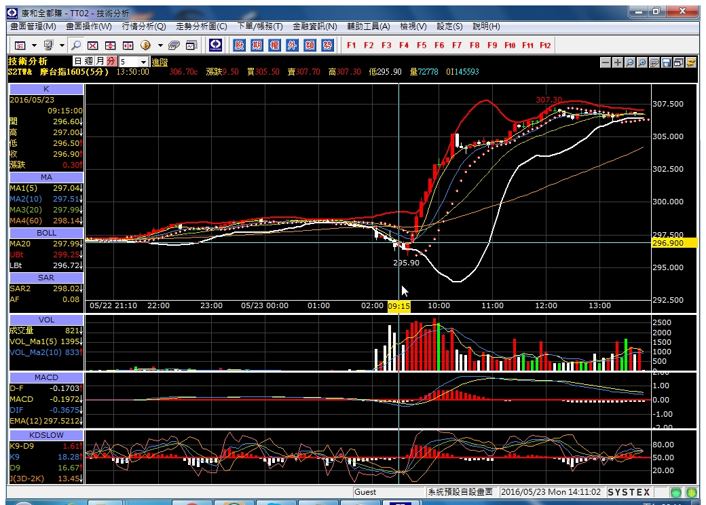Save chart with the floppy disk icon

coord(667,62)
